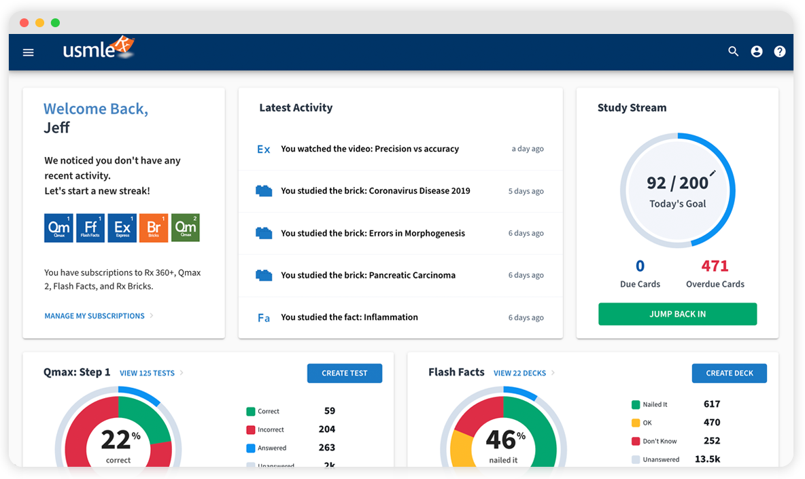This screenshot has width=805, height=479.
Task: Click the Qmax: Step 1 heading
Action: pyautogui.click(x=77, y=372)
